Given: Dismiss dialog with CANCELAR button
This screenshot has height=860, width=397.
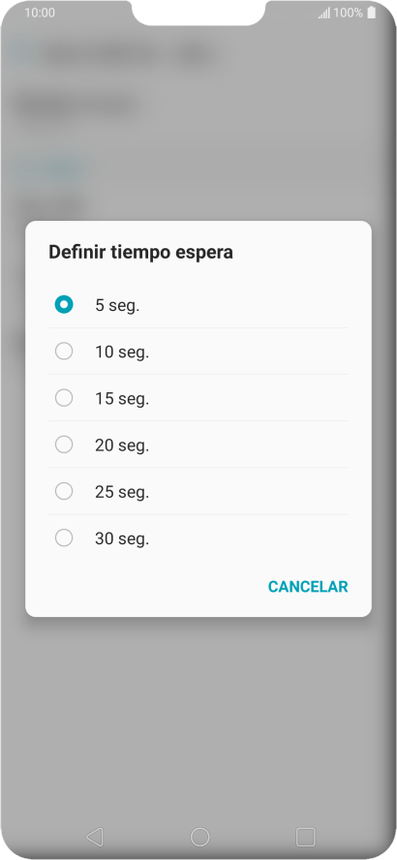Looking at the screenshot, I should 308,586.
